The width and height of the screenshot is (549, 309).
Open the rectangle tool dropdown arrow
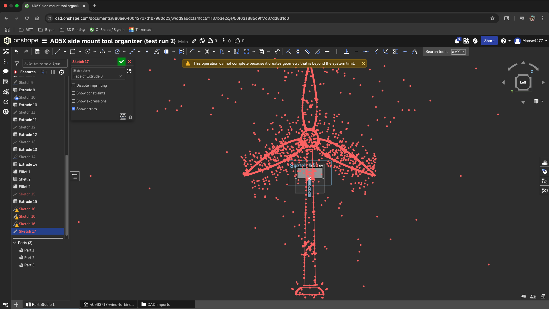pos(80,52)
